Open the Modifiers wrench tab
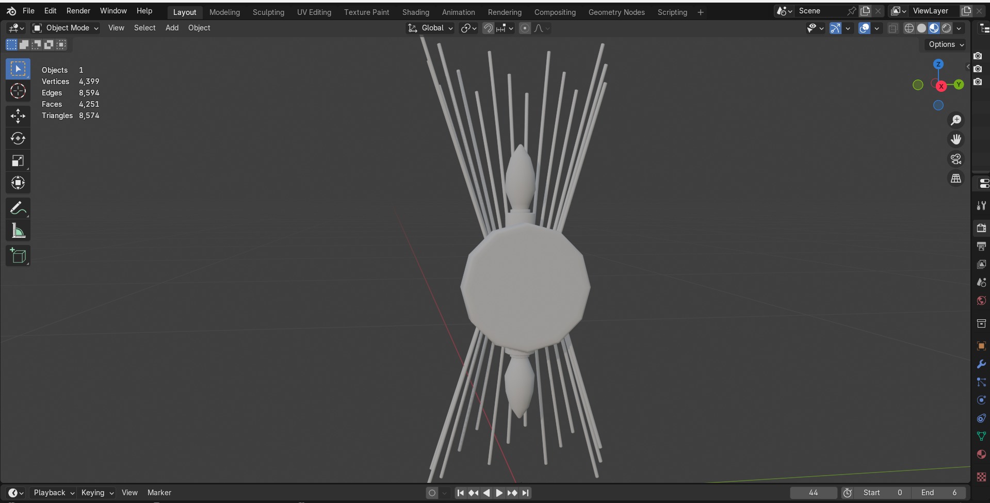This screenshot has width=990, height=503. tap(981, 364)
